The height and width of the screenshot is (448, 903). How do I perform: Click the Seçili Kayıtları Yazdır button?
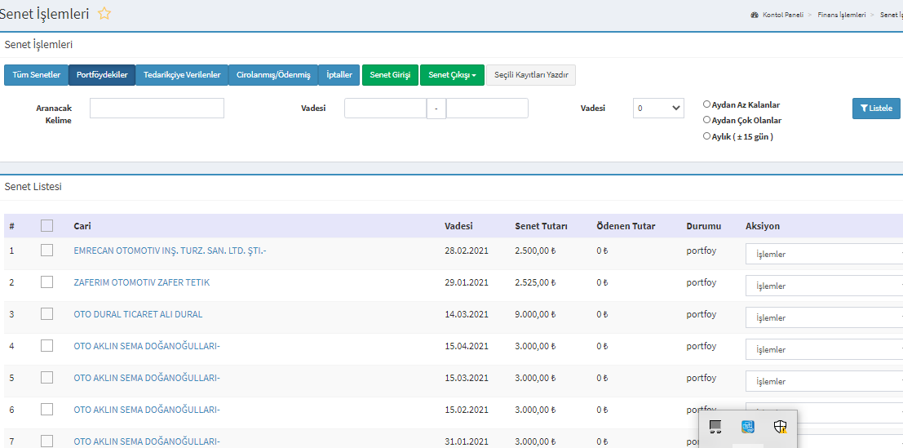531,75
